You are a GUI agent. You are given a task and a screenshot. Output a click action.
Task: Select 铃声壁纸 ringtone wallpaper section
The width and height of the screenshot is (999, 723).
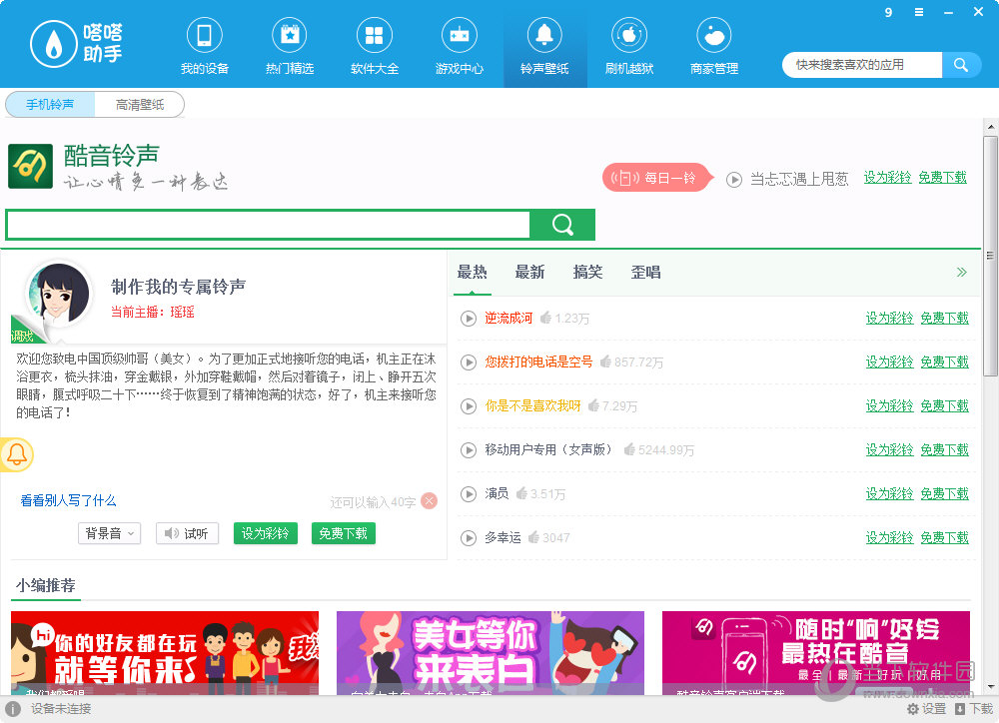click(544, 47)
